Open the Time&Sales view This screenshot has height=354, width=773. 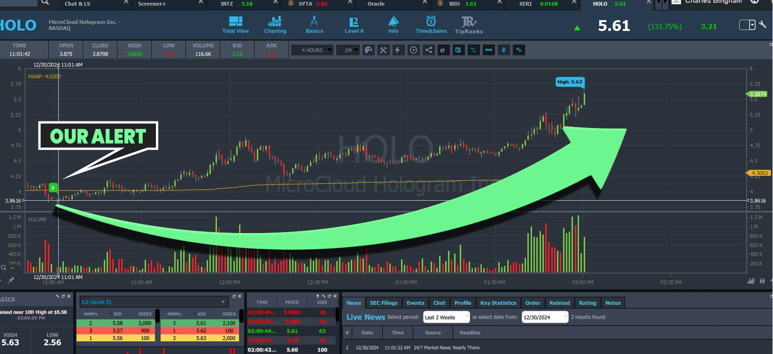pos(431,25)
